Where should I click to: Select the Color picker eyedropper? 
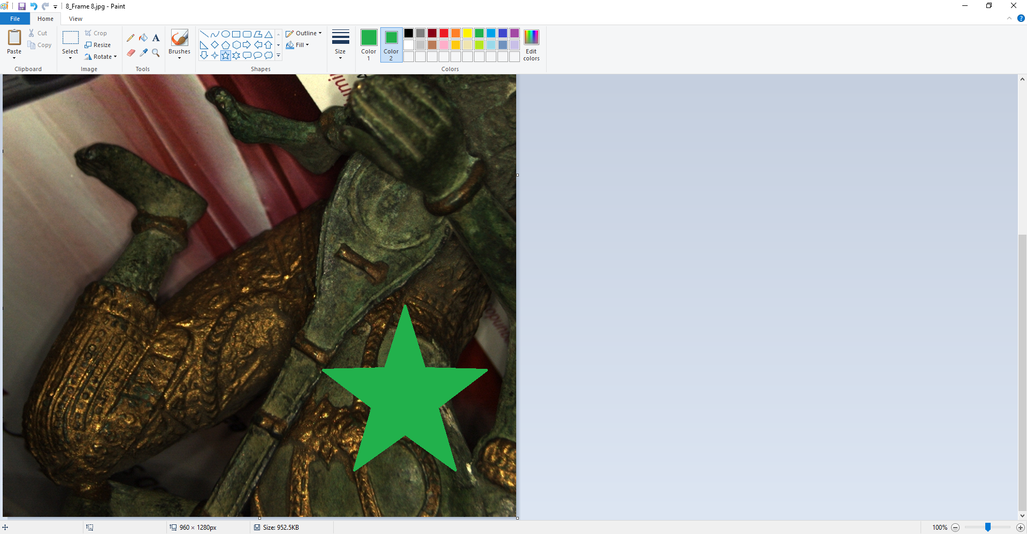(x=143, y=52)
